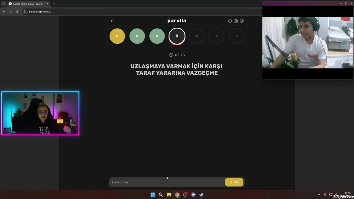Switch to Chrome in the taskbar

(177, 195)
